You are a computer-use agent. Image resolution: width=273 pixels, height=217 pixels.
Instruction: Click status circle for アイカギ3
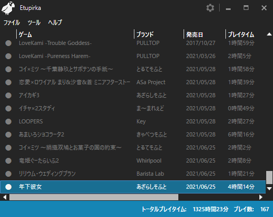(8, 95)
